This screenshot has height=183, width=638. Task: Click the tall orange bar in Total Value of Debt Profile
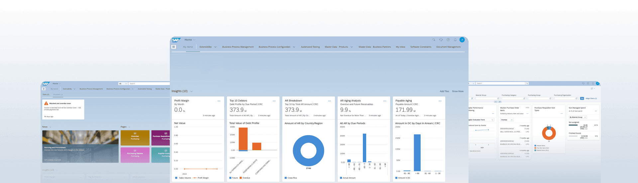243,139
